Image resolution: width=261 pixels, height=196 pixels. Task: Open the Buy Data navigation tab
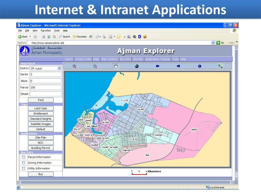coord(125,59)
